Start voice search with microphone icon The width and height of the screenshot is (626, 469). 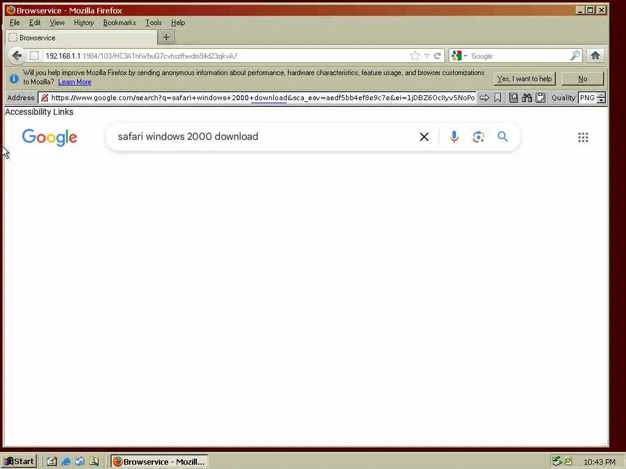(454, 137)
